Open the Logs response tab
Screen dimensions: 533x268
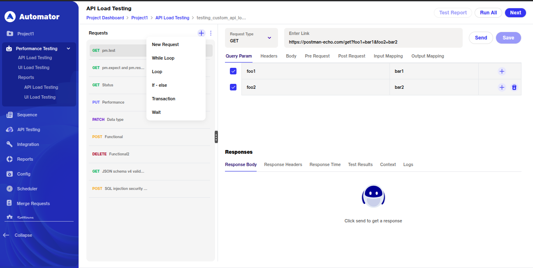coord(408,164)
